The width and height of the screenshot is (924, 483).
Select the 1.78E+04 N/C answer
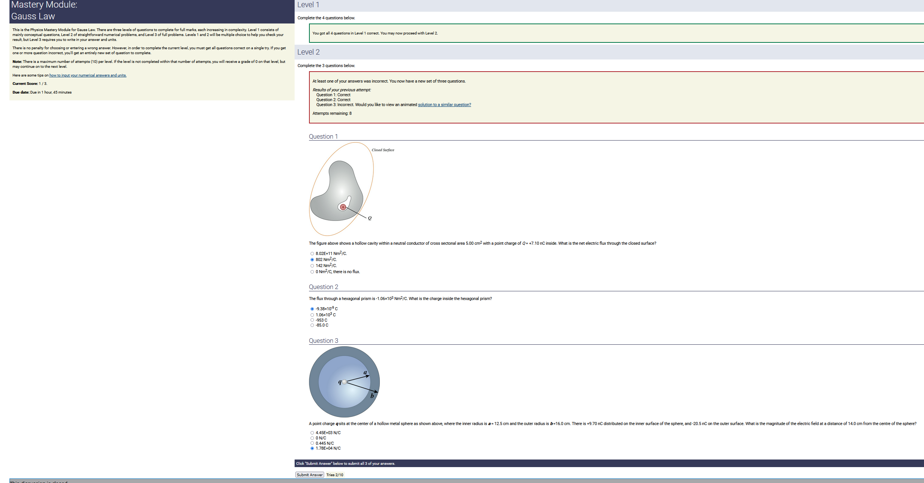[312, 449]
